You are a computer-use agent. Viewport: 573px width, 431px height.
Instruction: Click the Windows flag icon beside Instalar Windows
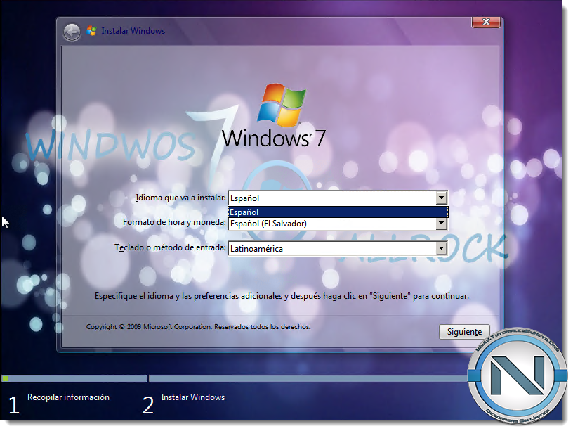[x=91, y=31]
